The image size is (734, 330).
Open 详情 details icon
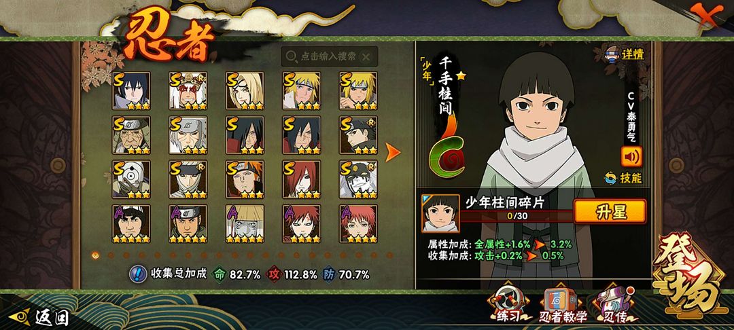625,54
